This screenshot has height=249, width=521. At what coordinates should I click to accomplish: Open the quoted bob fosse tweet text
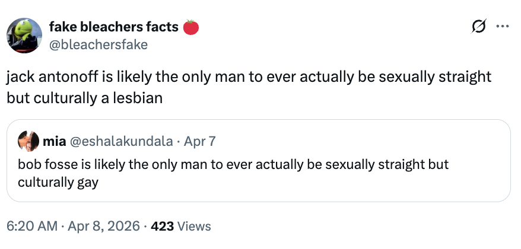pos(233,164)
